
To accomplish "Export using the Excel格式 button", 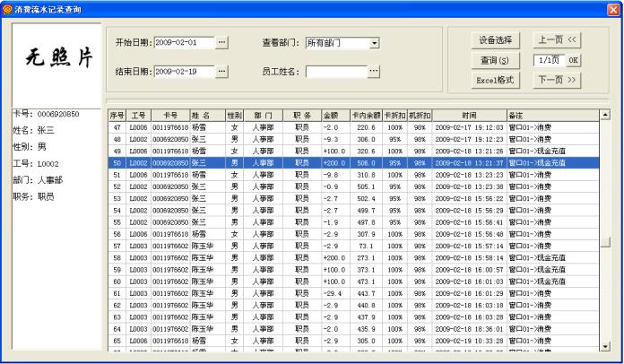I will pos(494,80).
